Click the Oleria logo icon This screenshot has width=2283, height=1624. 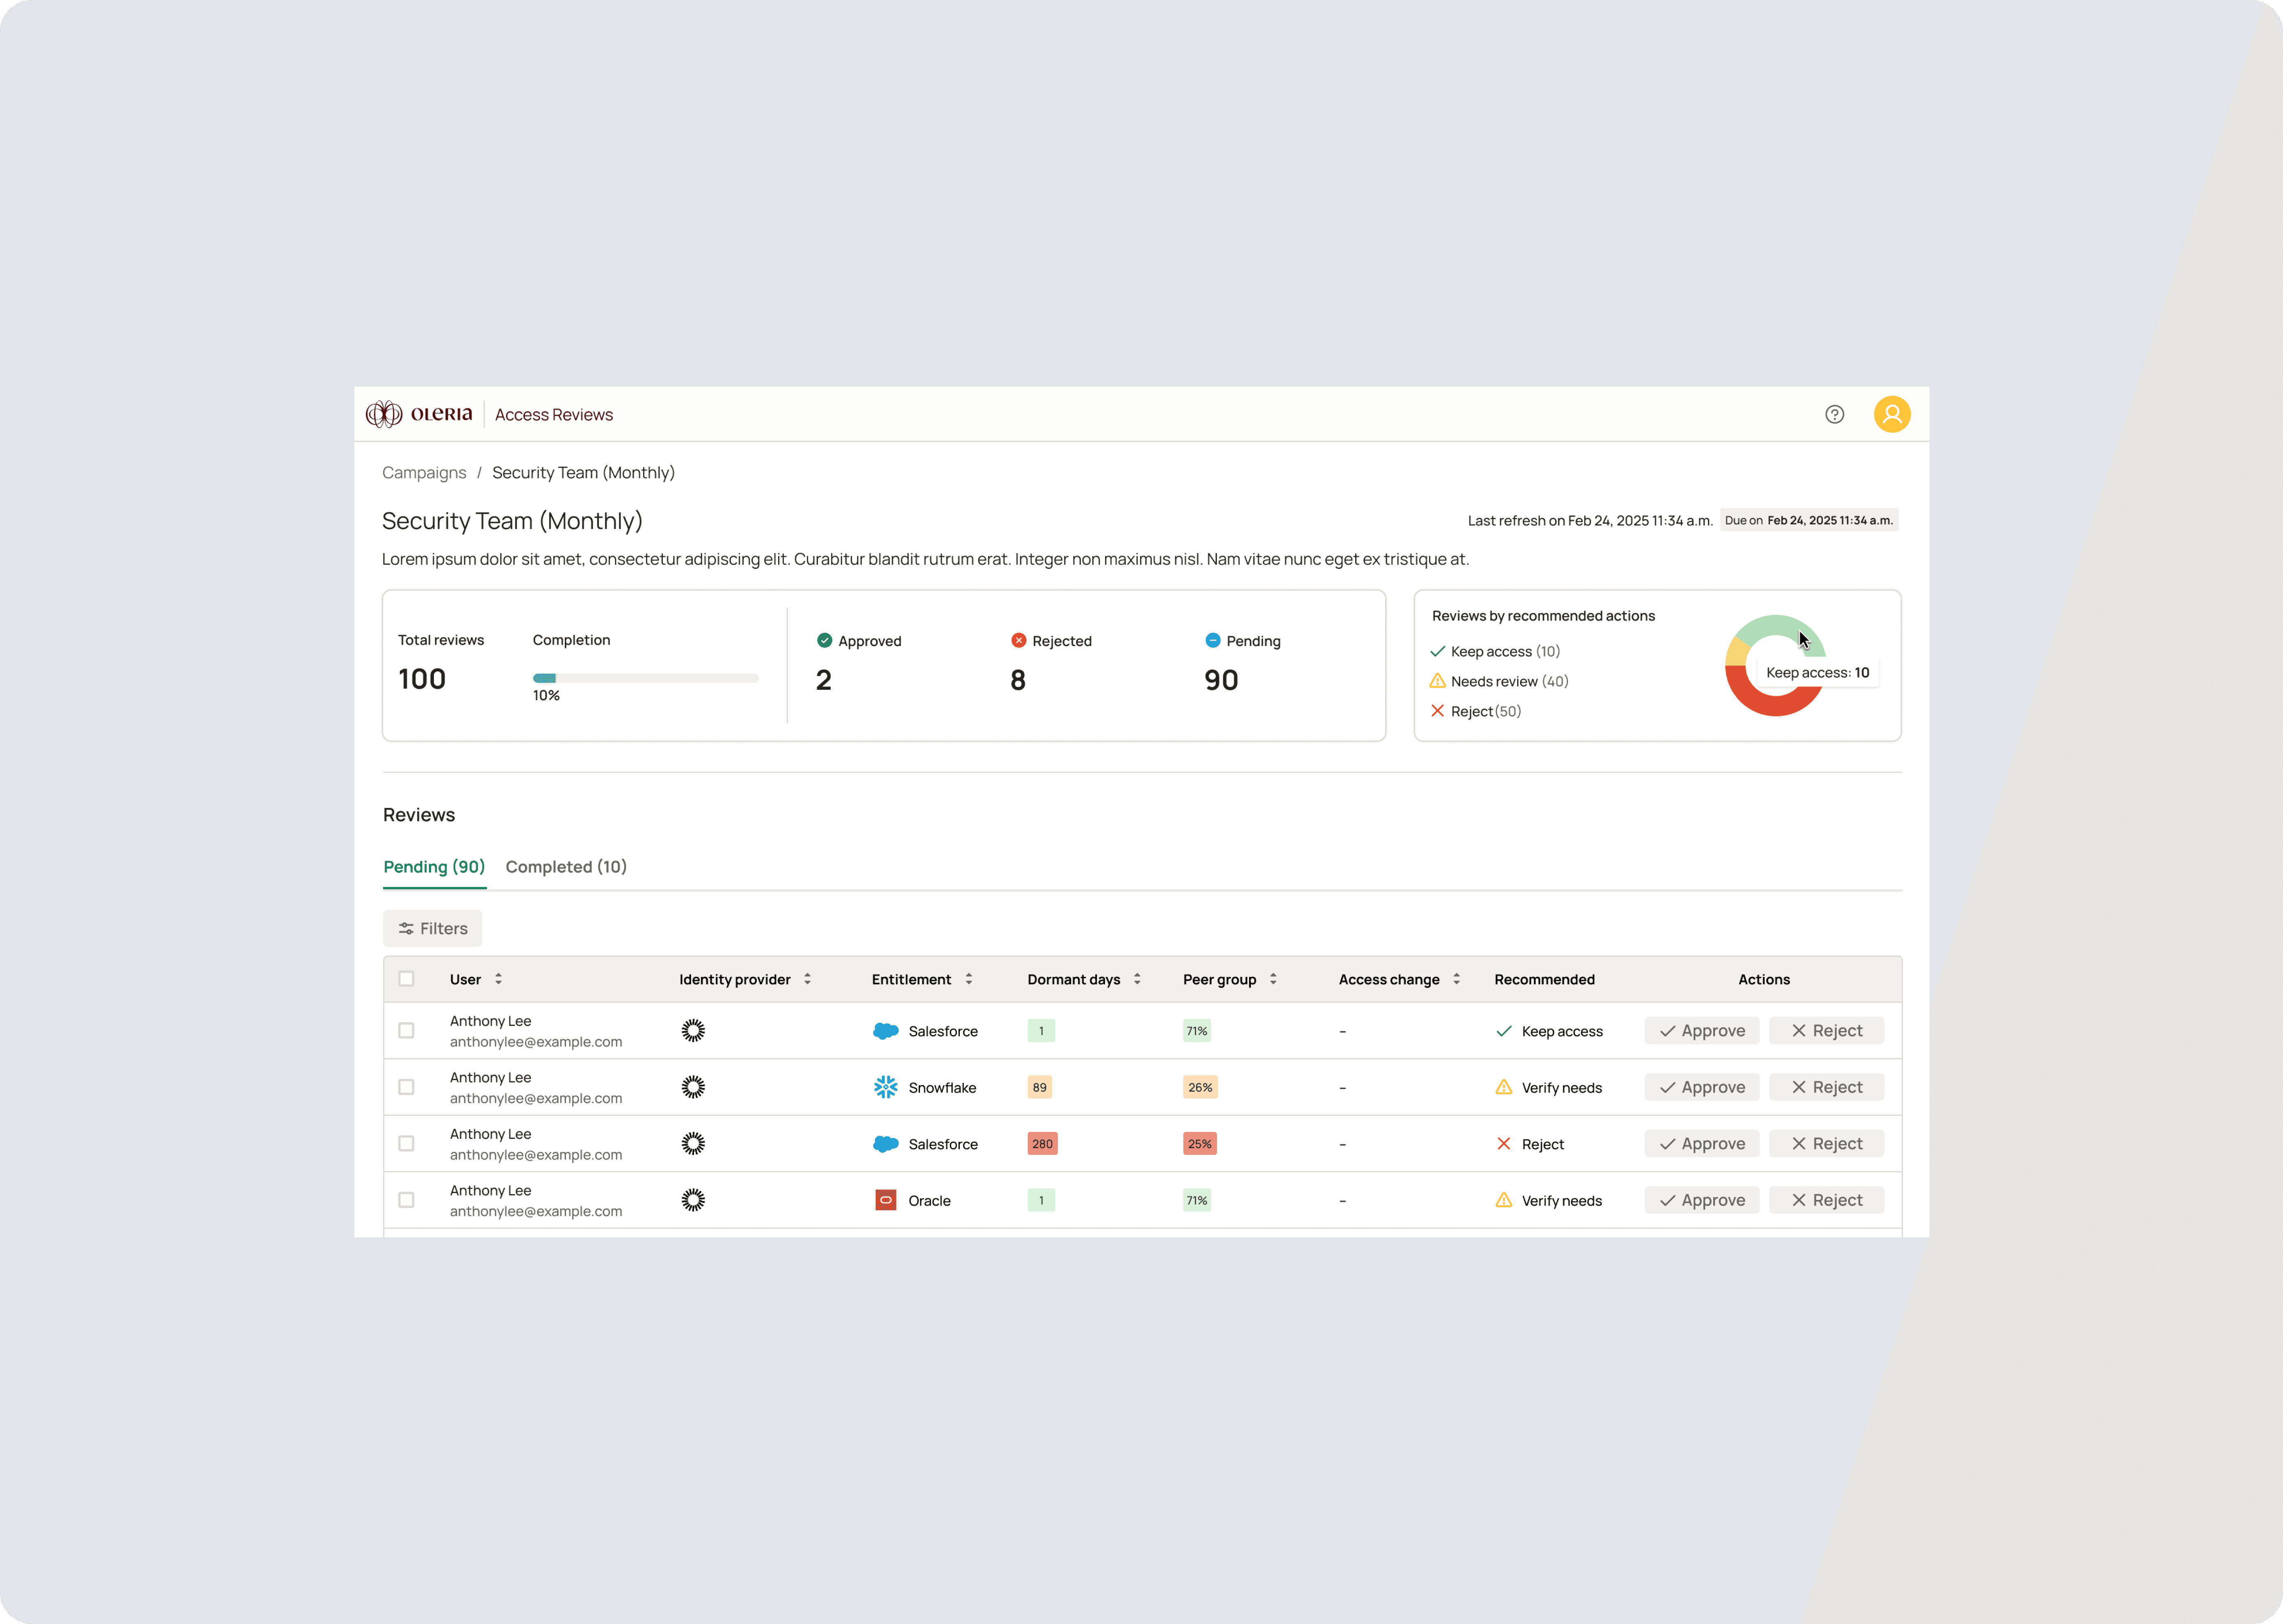pos(384,414)
